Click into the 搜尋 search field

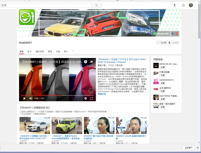pyautogui.click(x=46, y=5)
